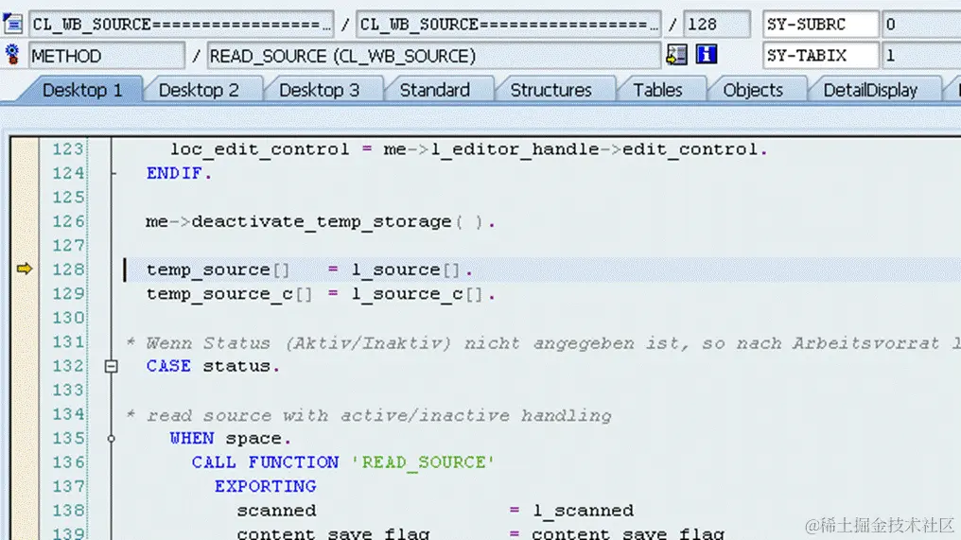Click the second CL_WB_SOURCE include field
This screenshot has width=961, height=540.
click(508, 25)
